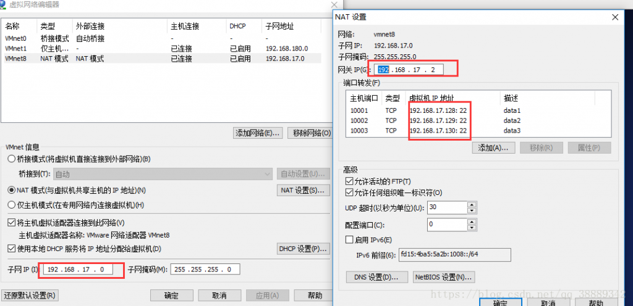Screen dimensions: 633x306
Task: Select the VMnet8 row
Action: tap(161, 59)
